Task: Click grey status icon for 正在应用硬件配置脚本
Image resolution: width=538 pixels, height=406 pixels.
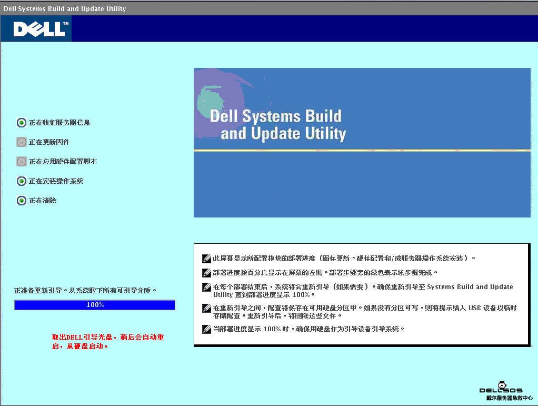Action: [21, 161]
